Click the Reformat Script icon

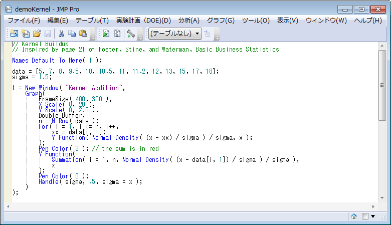[x=117, y=34]
